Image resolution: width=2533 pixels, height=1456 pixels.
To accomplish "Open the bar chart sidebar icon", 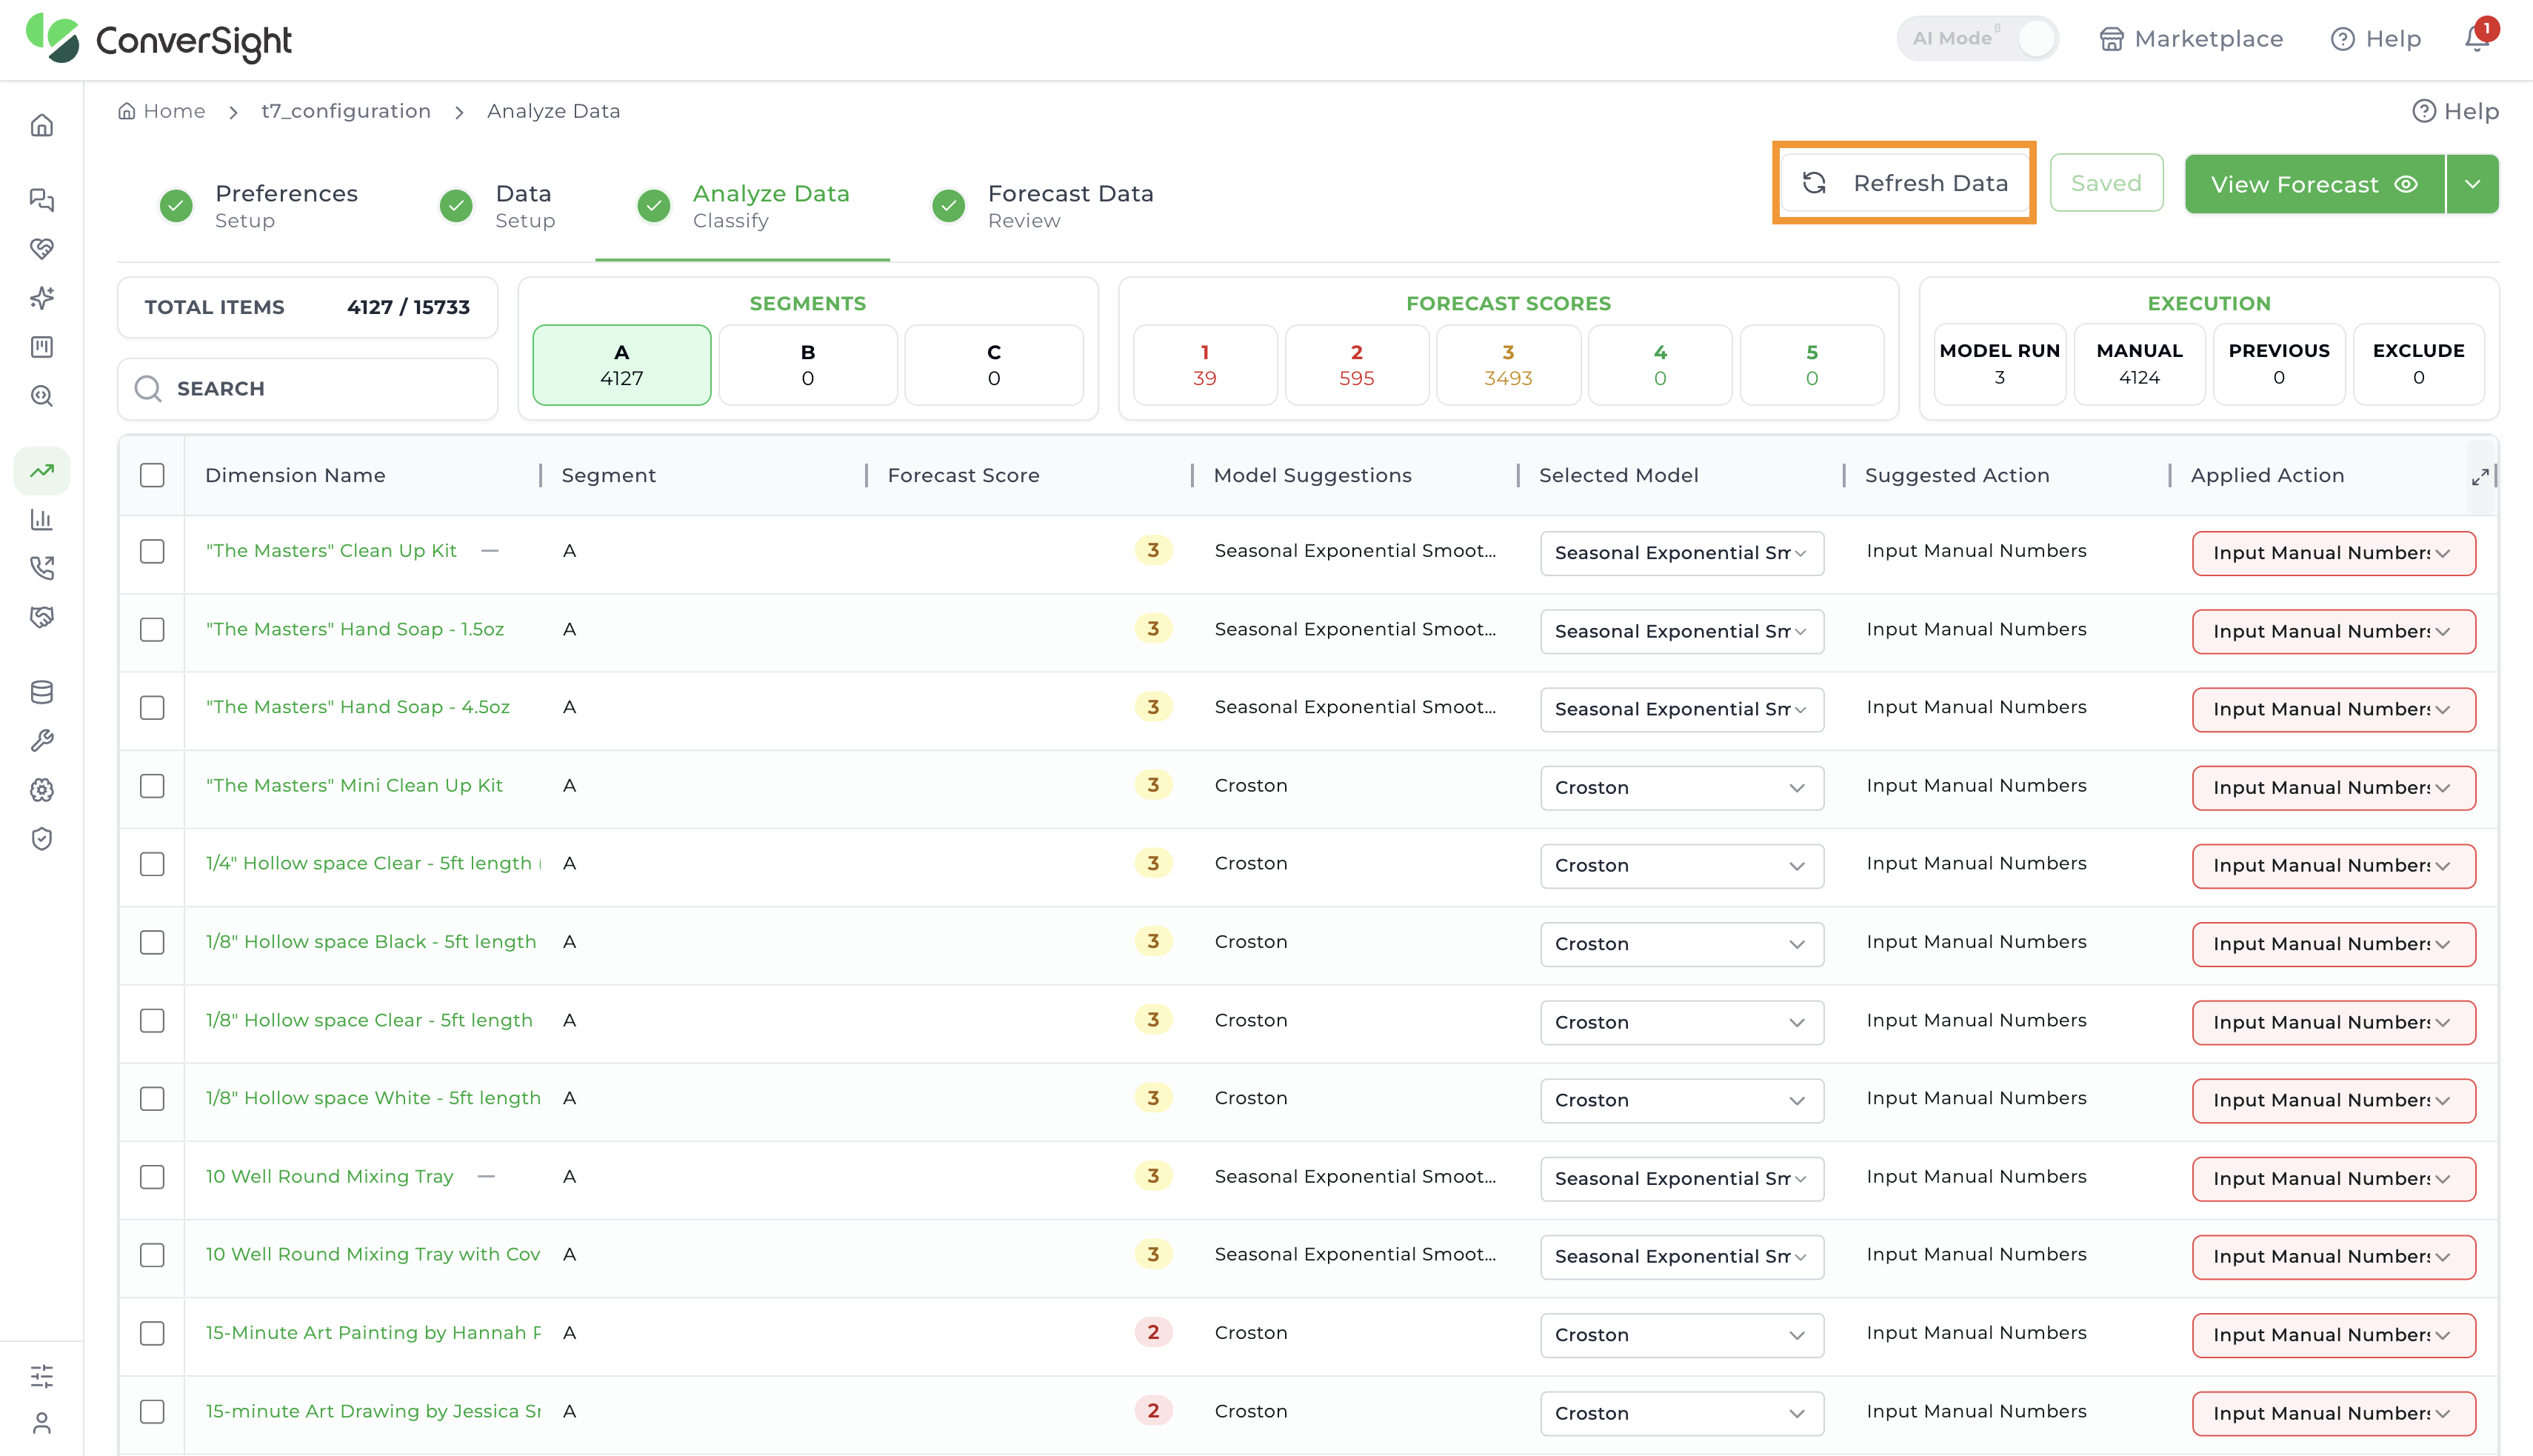I will 41,519.
